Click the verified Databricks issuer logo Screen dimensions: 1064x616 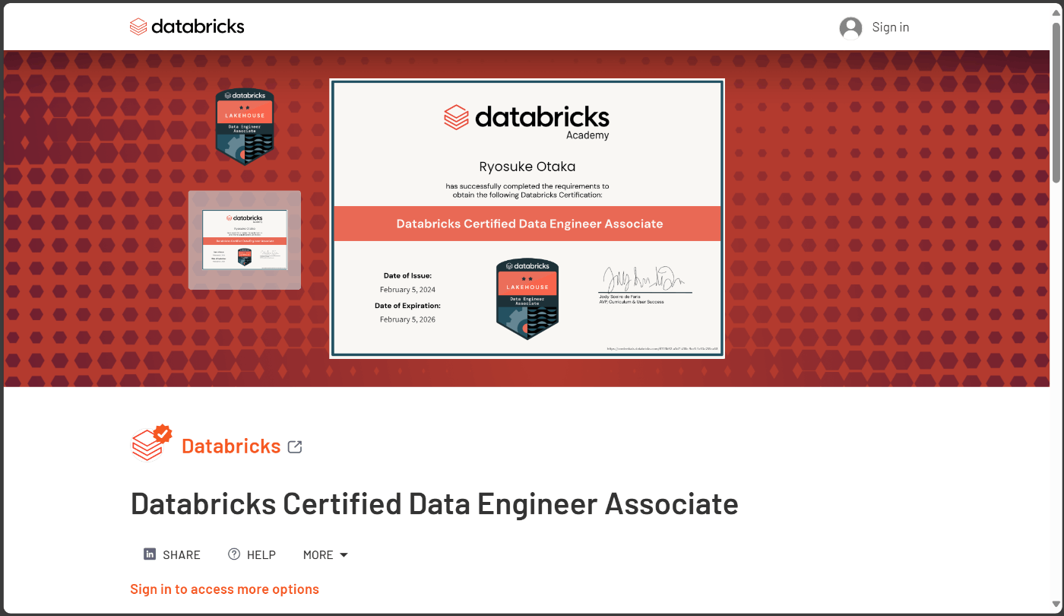tap(152, 443)
